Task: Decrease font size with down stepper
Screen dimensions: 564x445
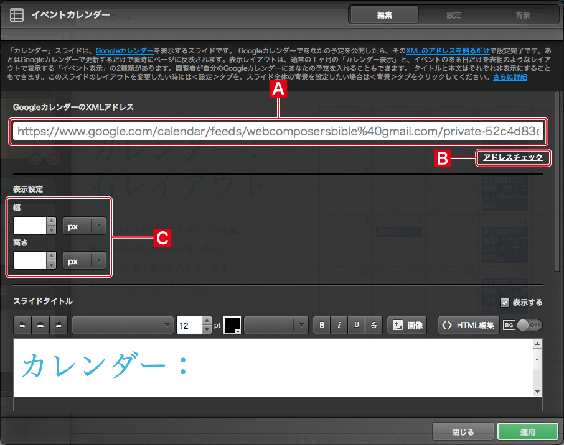Action: tap(207, 329)
